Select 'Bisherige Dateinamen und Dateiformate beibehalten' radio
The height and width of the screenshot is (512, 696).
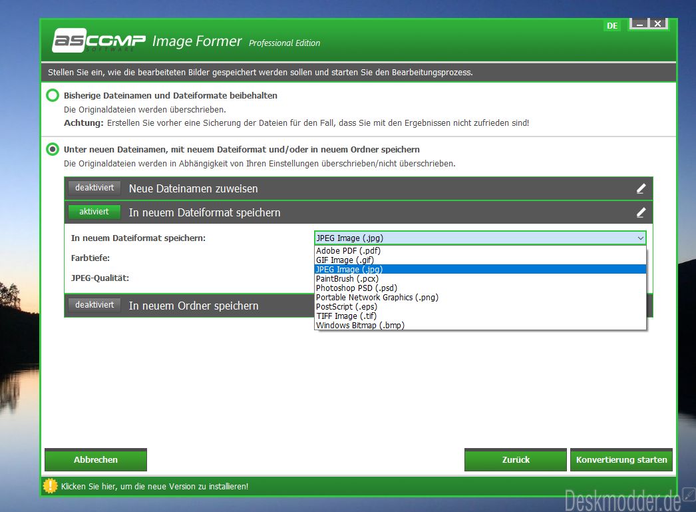(x=53, y=95)
